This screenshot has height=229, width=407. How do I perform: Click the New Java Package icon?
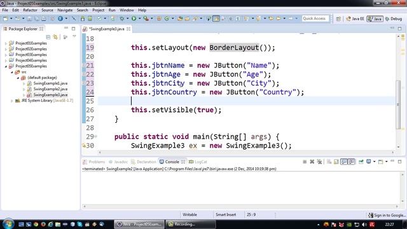tap(159, 18)
